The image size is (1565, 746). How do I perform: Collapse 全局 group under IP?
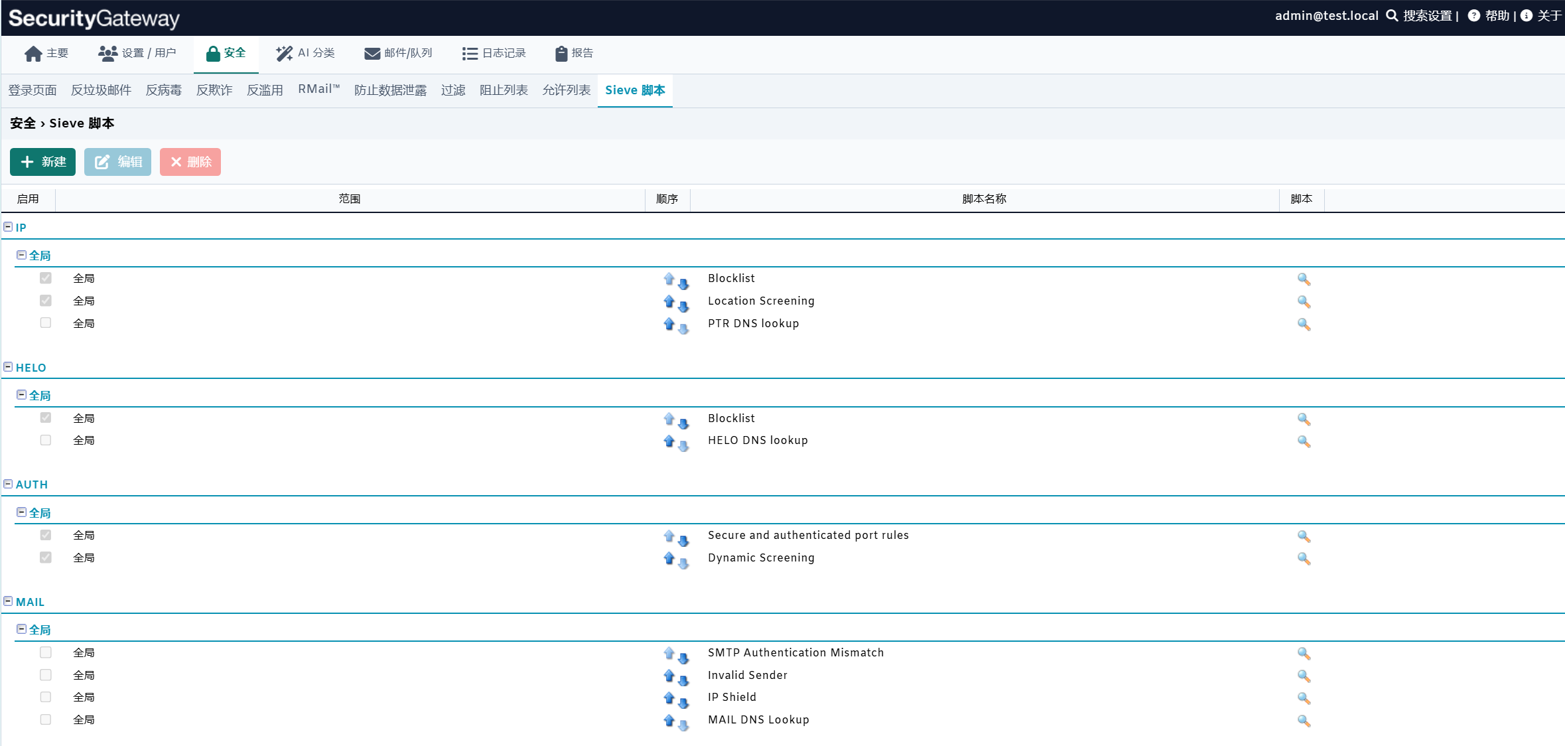pyautogui.click(x=21, y=255)
